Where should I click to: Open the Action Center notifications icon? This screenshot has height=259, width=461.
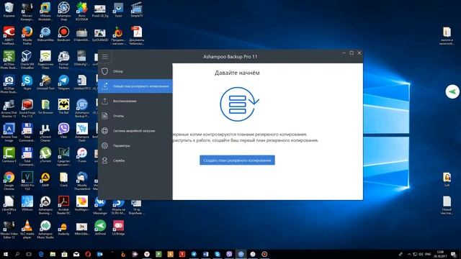(x=453, y=254)
